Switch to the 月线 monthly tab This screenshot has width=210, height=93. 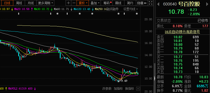point(31,3)
